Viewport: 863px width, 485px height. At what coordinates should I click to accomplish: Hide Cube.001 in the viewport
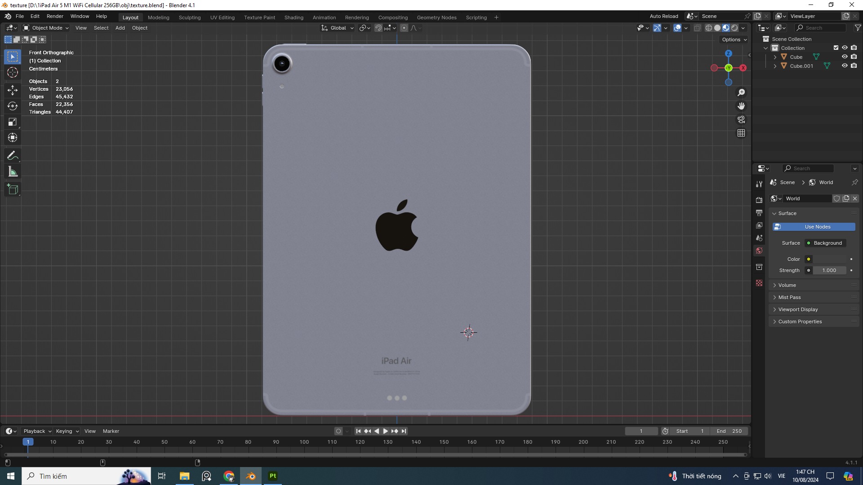pos(845,66)
